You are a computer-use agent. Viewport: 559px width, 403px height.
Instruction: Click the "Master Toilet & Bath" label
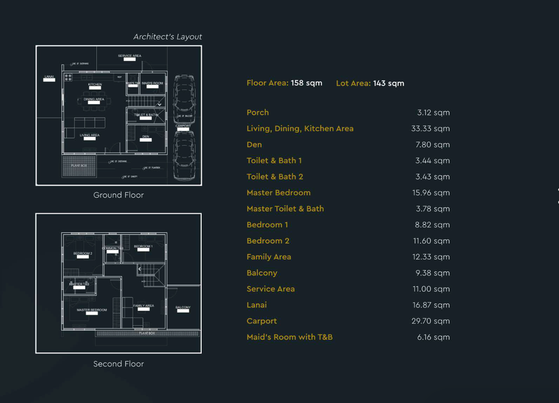click(x=285, y=208)
